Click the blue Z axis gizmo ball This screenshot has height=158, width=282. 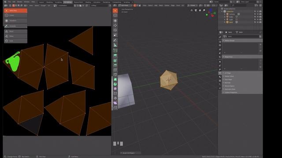[x=211, y=10]
